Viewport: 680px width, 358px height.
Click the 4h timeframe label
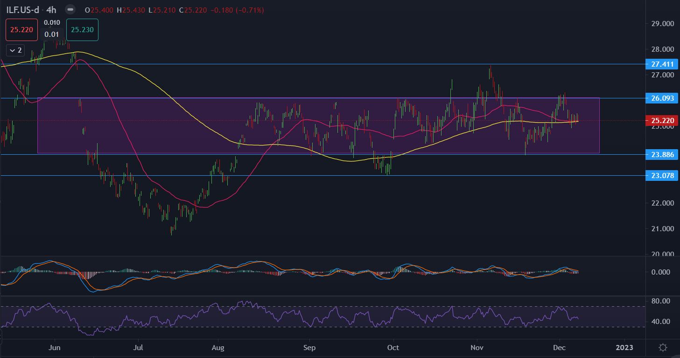(51, 9)
